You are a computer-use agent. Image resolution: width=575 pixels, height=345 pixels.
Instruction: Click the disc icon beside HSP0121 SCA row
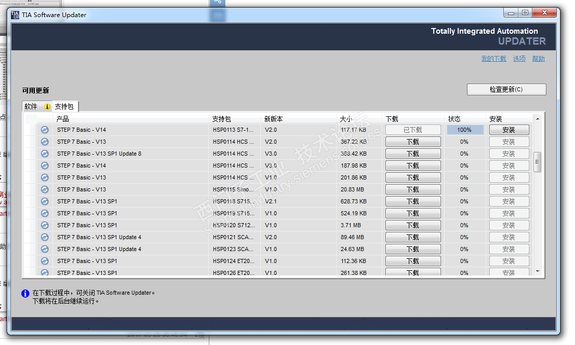coord(45,237)
